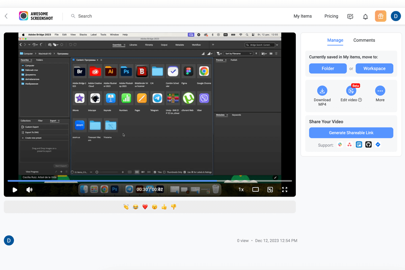
Task: Open the D account avatar menu in header
Action: coord(395,16)
